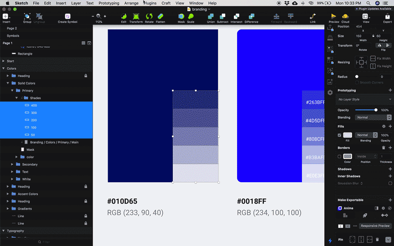
Task: Open the layer Blending mode dropdown
Action: tap(373, 118)
